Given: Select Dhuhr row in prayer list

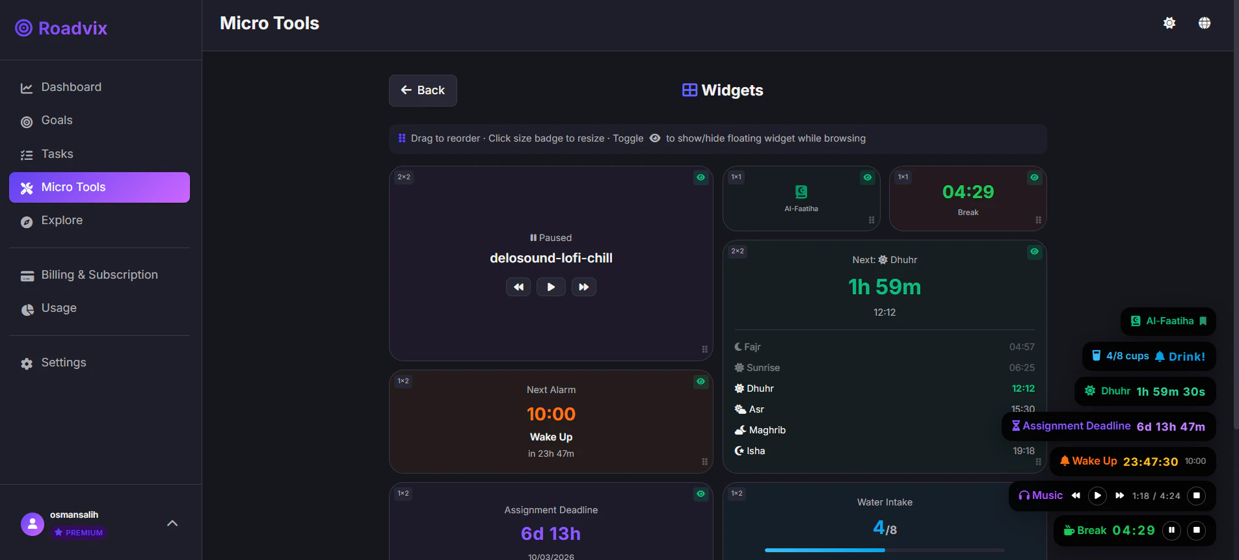Looking at the screenshot, I should pyautogui.click(x=885, y=388).
